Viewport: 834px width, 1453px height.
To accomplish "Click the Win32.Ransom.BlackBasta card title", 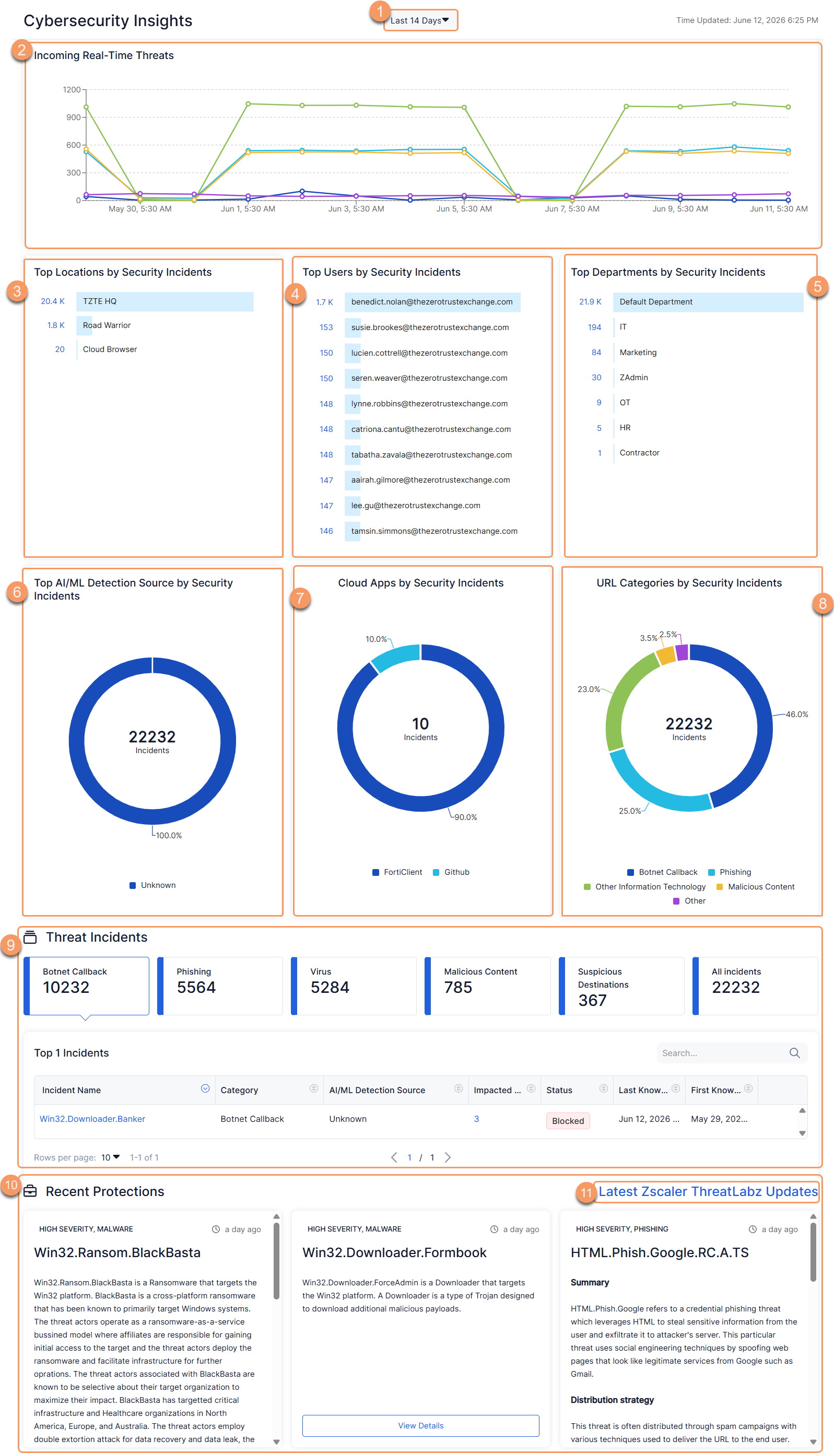I will pos(117,1252).
